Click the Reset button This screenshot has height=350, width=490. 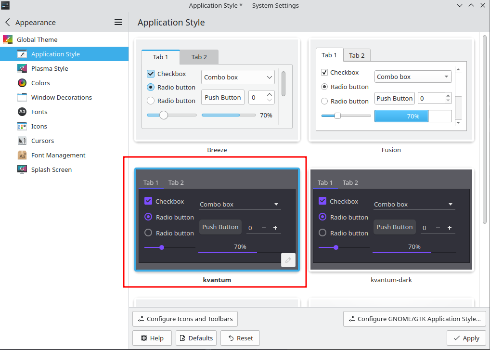(x=240, y=338)
